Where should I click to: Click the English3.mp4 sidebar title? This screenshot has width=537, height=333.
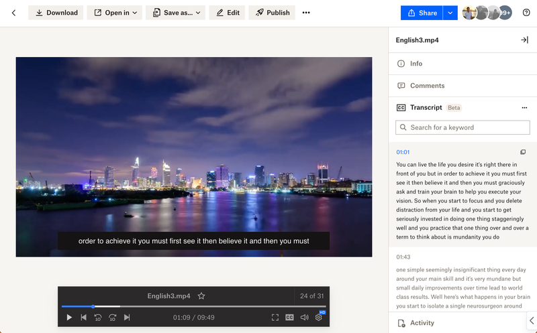click(417, 40)
